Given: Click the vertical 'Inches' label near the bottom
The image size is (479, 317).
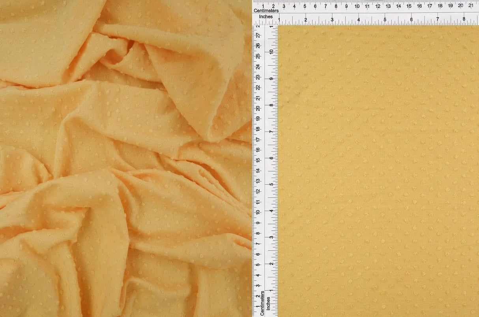Looking at the screenshot, I should pos(269,302).
